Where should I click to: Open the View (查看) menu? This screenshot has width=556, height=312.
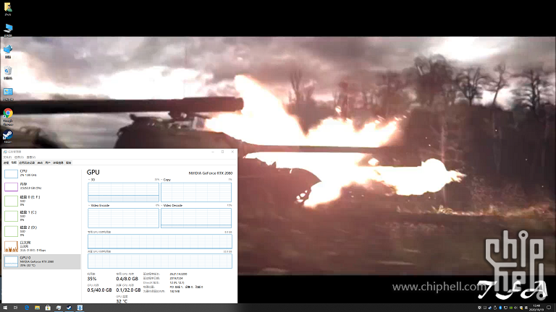tap(31, 157)
